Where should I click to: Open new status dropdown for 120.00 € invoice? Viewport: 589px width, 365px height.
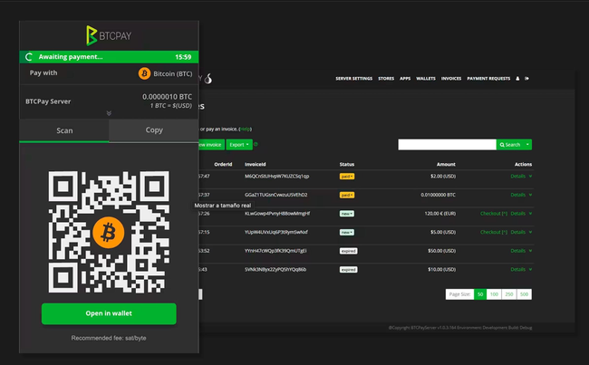pyautogui.click(x=347, y=214)
